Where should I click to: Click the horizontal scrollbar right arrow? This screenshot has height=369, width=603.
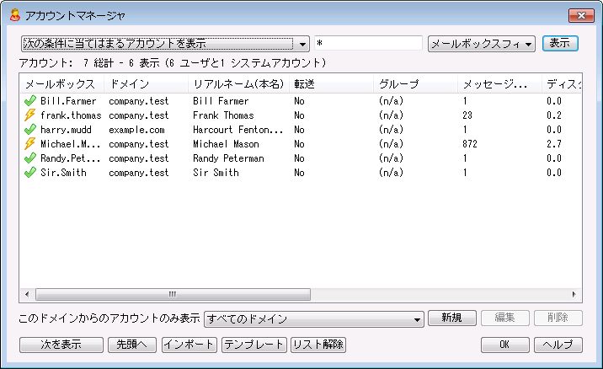(x=575, y=295)
